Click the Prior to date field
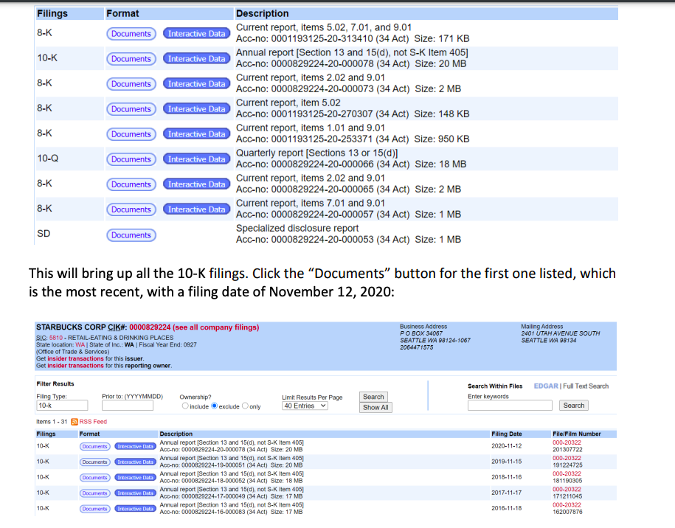Image resolution: width=675 pixels, height=528 pixels. [x=127, y=406]
